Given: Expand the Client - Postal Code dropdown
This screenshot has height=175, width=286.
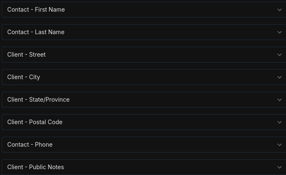Looking at the screenshot, I should coord(142,122).
